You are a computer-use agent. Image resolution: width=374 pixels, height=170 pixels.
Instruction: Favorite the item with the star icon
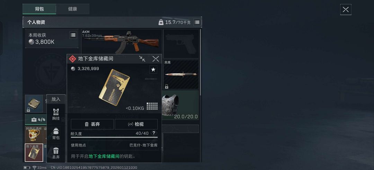(153, 70)
